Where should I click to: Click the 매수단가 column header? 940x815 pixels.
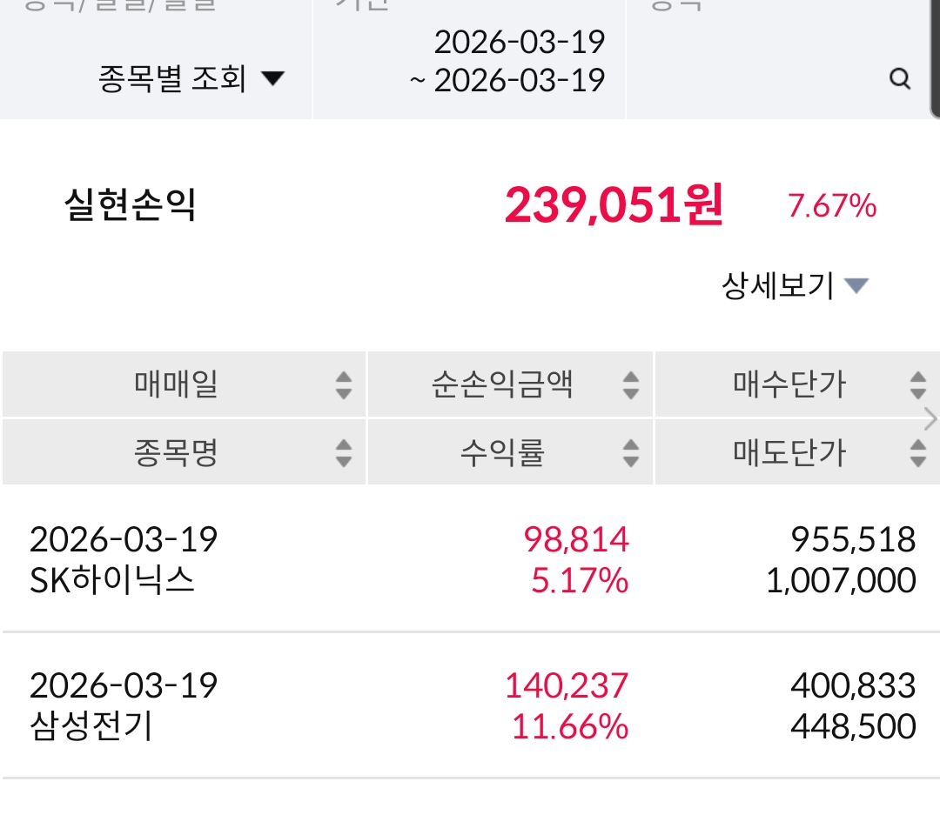pyautogui.click(x=789, y=384)
